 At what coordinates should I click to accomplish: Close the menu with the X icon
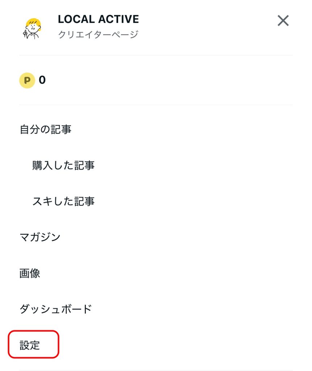283,21
